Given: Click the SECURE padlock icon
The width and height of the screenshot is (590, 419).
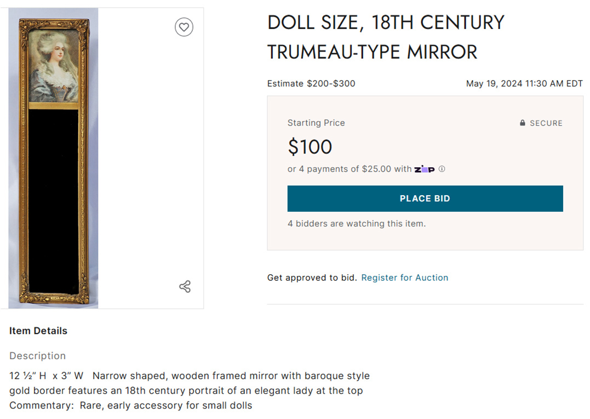Looking at the screenshot, I should click(x=524, y=123).
